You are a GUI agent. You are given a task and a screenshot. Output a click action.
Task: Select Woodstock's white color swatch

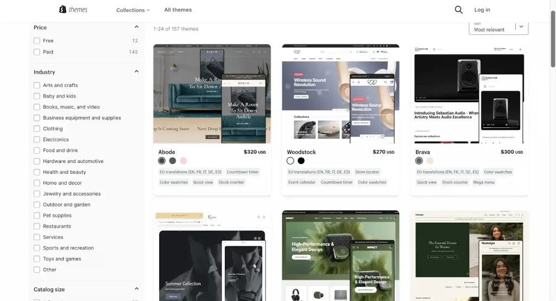[x=290, y=161]
